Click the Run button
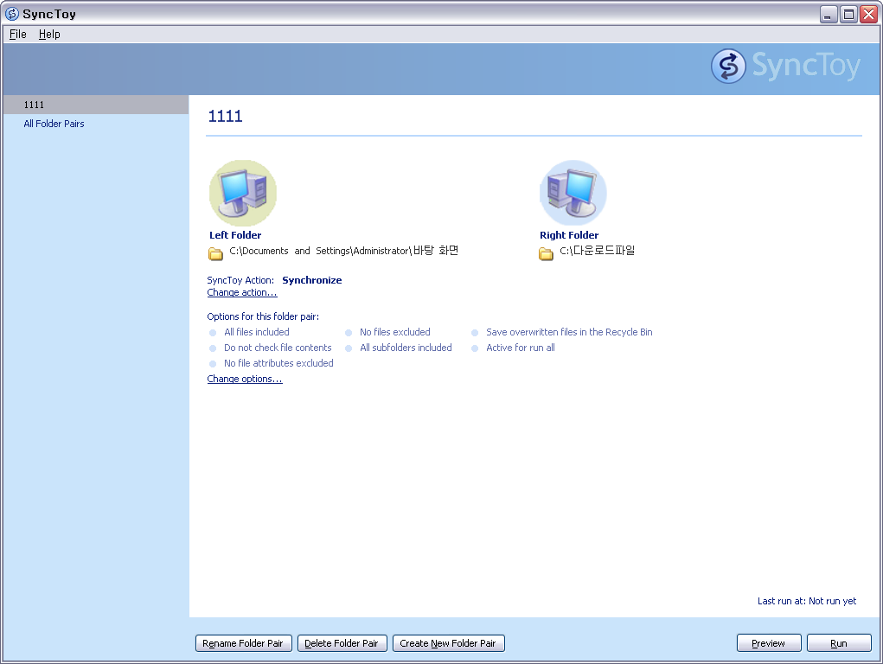The width and height of the screenshot is (883, 664). coord(839,643)
